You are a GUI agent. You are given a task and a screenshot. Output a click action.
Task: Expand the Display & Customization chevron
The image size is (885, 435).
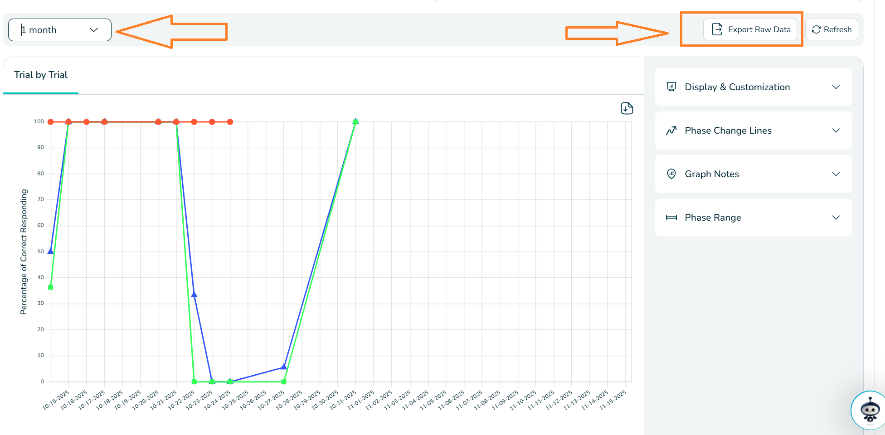click(x=836, y=87)
